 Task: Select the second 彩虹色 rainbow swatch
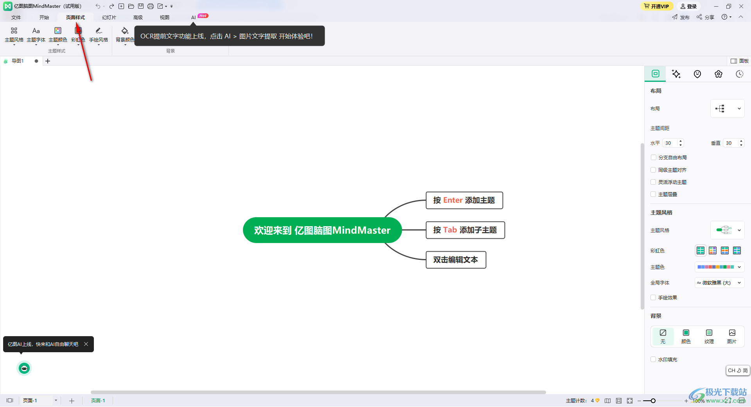click(713, 250)
